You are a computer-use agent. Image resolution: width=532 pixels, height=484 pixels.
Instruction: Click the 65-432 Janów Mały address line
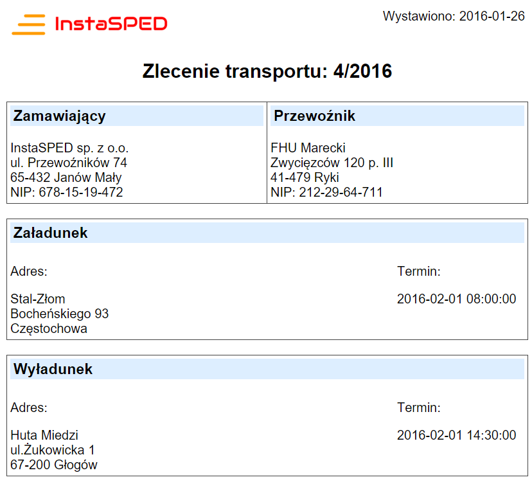click(66, 177)
